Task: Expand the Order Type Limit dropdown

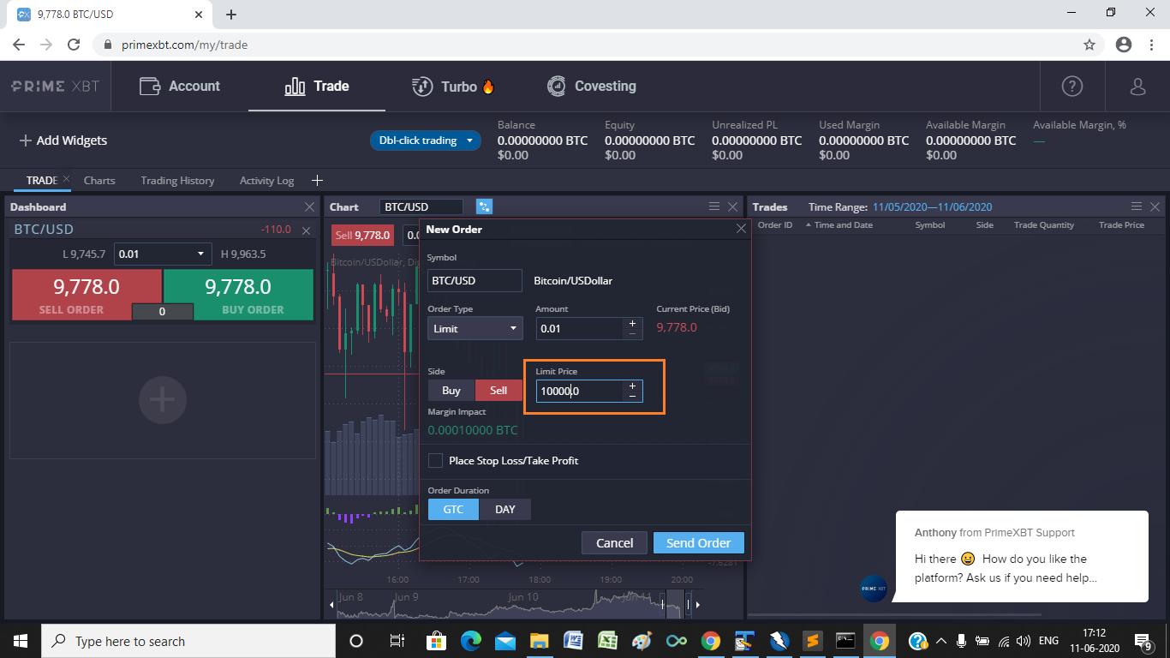Action: click(x=475, y=328)
